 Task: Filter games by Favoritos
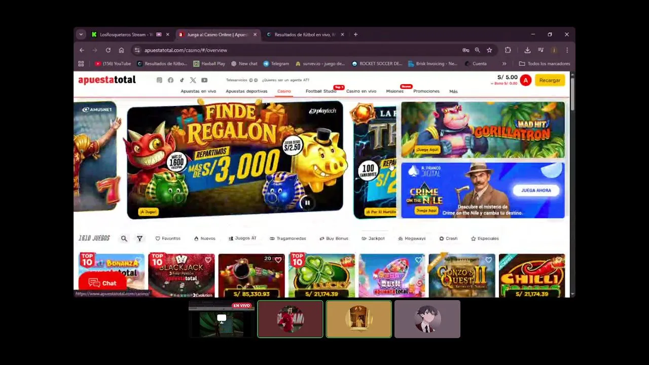coord(168,238)
